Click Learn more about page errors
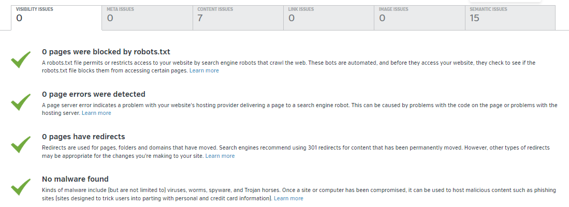Screen dimensions: 569x207 click(x=96, y=113)
